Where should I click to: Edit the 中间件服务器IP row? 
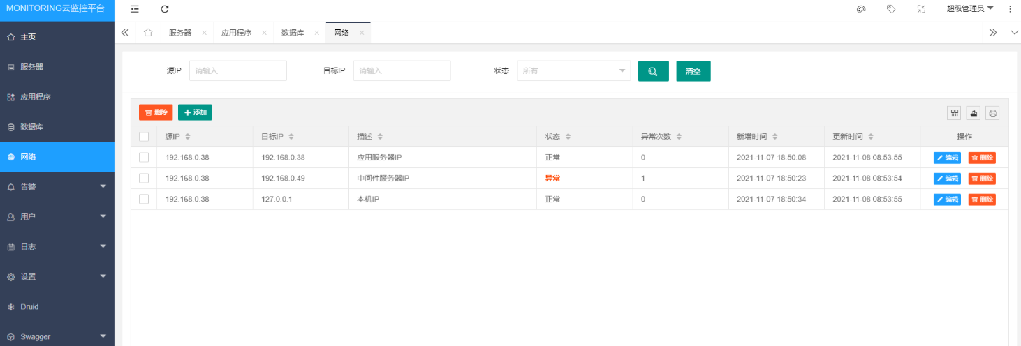(x=947, y=179)
